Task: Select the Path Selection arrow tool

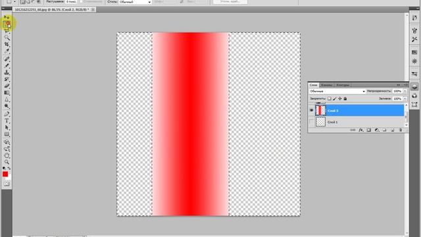Action: point(7,127)
